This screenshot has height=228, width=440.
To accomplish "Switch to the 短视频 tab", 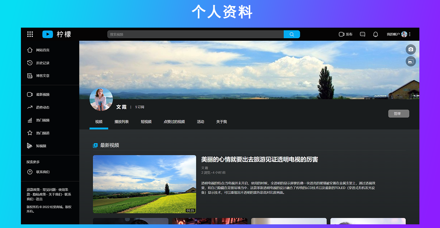I will [x=146, y=122].
